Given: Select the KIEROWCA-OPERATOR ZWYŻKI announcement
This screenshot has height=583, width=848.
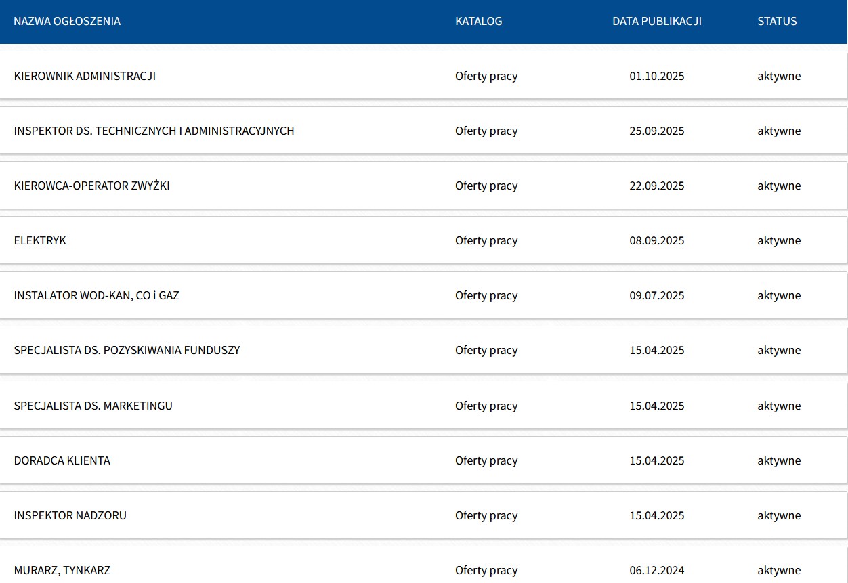Looking at the screenshot, I should coord(91,186).
